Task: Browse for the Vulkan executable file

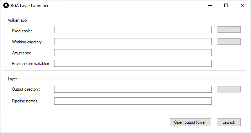Action: click(229, 30)
